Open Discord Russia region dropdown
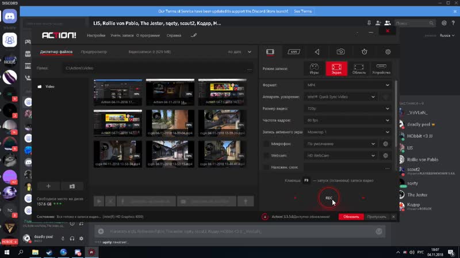The image size is (460, 258). coord(447,36)
